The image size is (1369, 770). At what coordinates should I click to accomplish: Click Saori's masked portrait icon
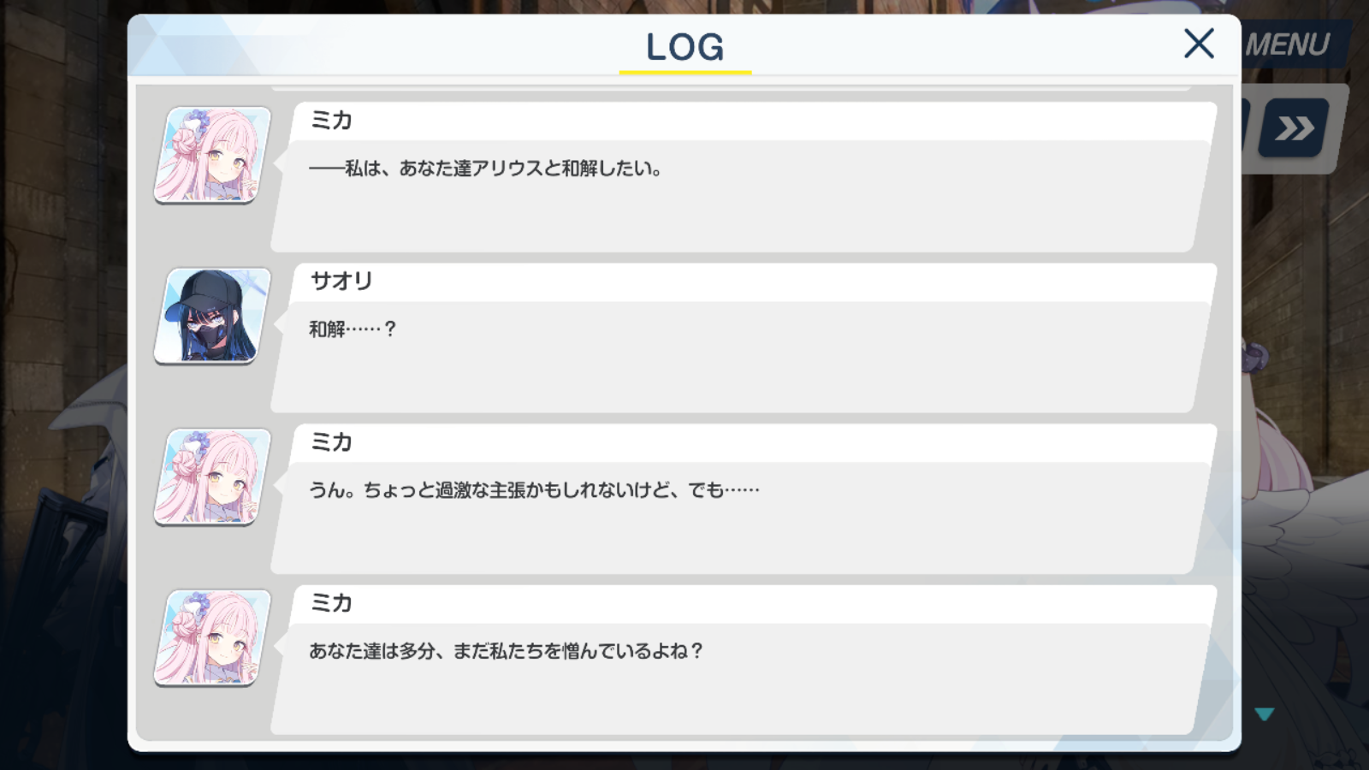212,316
